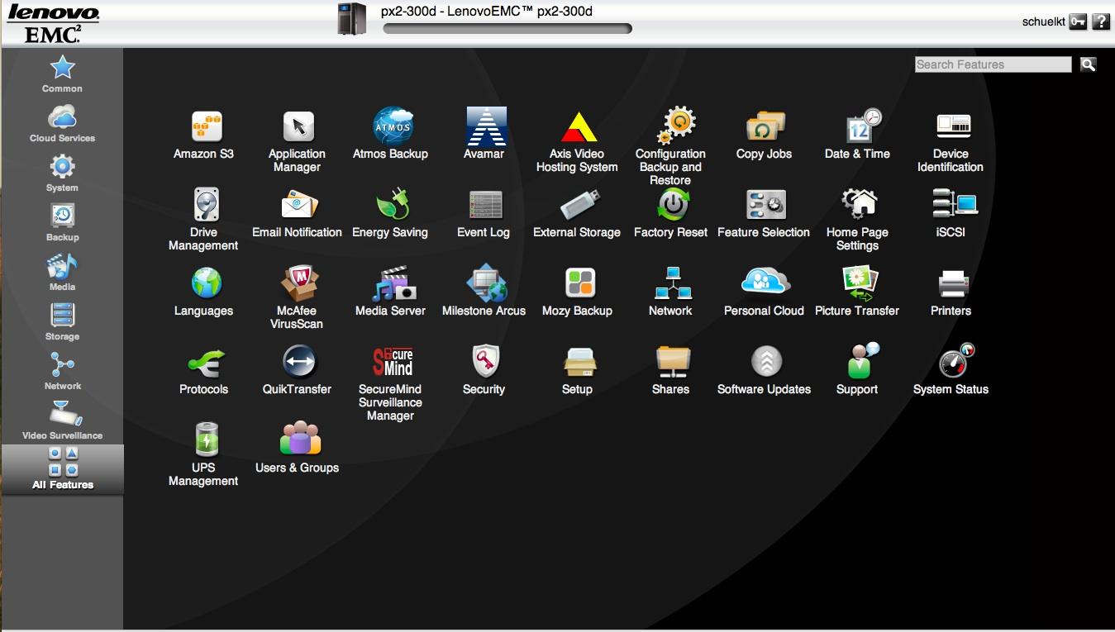The height and width of the screenshot is (632, 1115).
Task: Open McAfee VirusScan
Action: (x=298, y=284)
